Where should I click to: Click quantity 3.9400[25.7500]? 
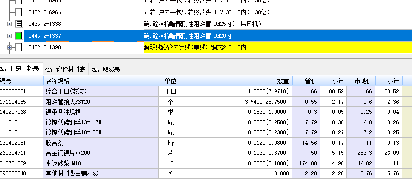[267, 102]
